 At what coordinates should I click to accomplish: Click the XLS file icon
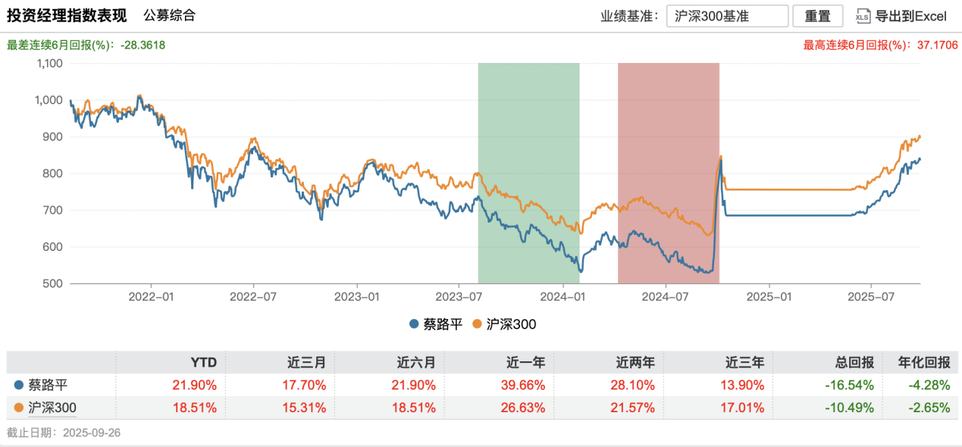tap(863, 16)
